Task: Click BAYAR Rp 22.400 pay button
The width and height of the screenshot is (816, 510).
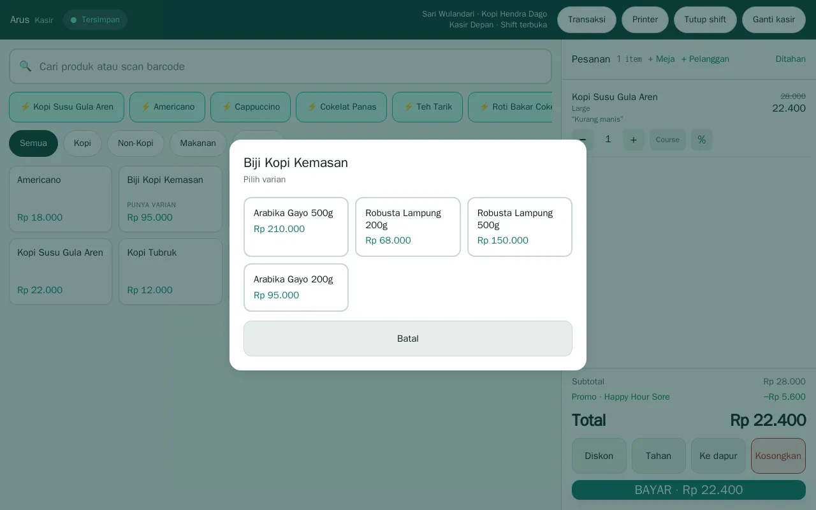Action: 688,490
